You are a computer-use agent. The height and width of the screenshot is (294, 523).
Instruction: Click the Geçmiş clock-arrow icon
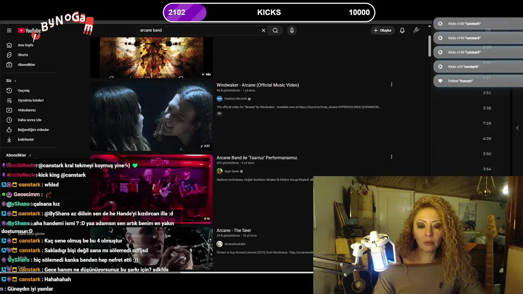click(9, 90)
